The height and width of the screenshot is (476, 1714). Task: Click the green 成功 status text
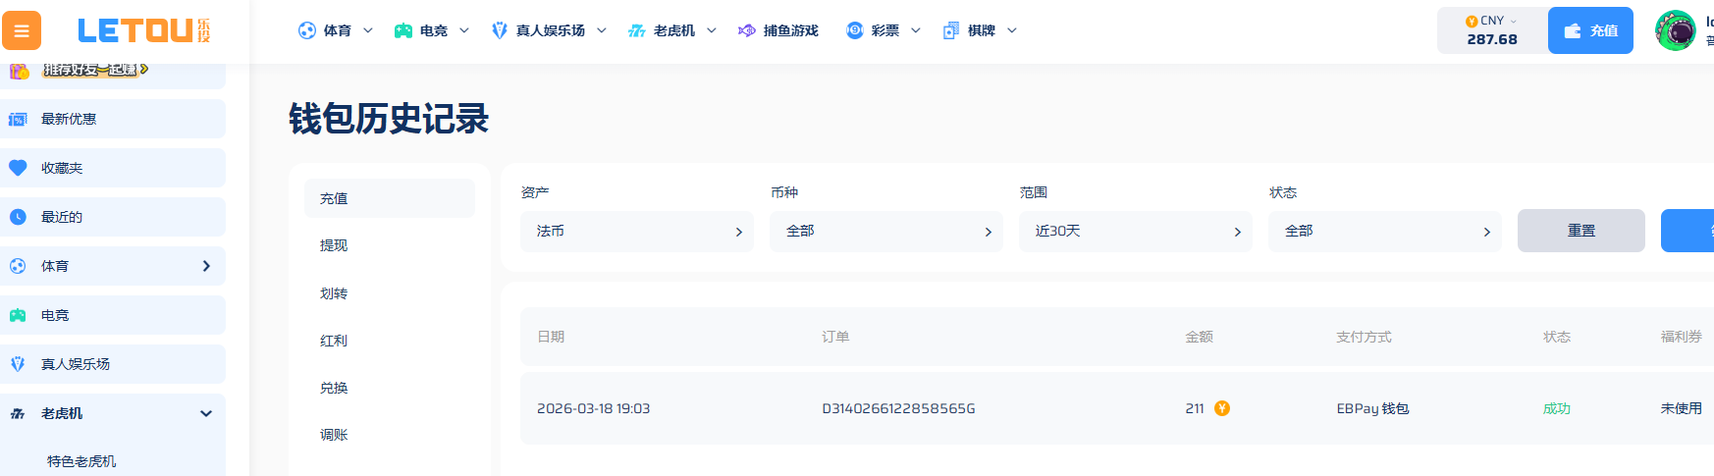(1557, 408)
